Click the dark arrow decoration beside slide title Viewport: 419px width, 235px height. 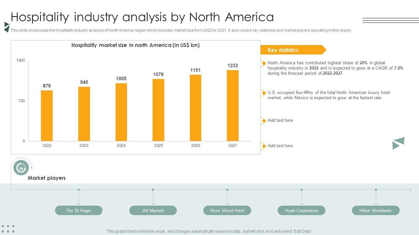[7, 27]
